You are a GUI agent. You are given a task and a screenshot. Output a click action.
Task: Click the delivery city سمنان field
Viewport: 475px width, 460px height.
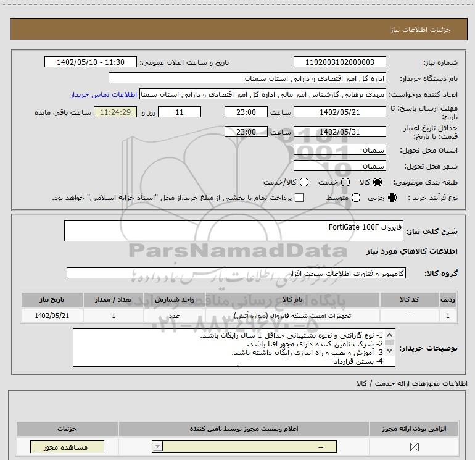(339, 165)
